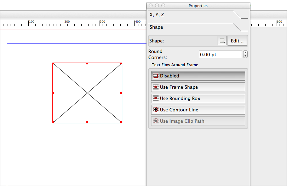The image size is (287, 186).
Task: Decrease Round Corners with down arrow
Action: [x=246, y=56]
